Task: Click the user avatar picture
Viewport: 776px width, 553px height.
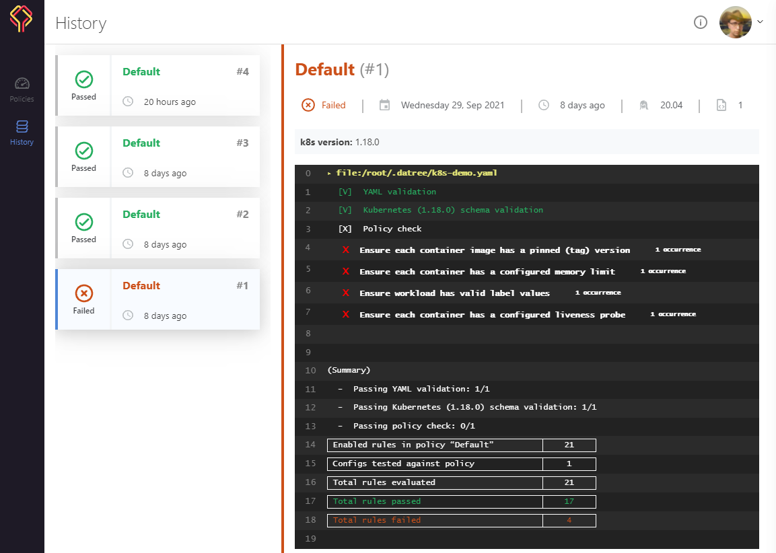Action: click(x=735, y=23)
